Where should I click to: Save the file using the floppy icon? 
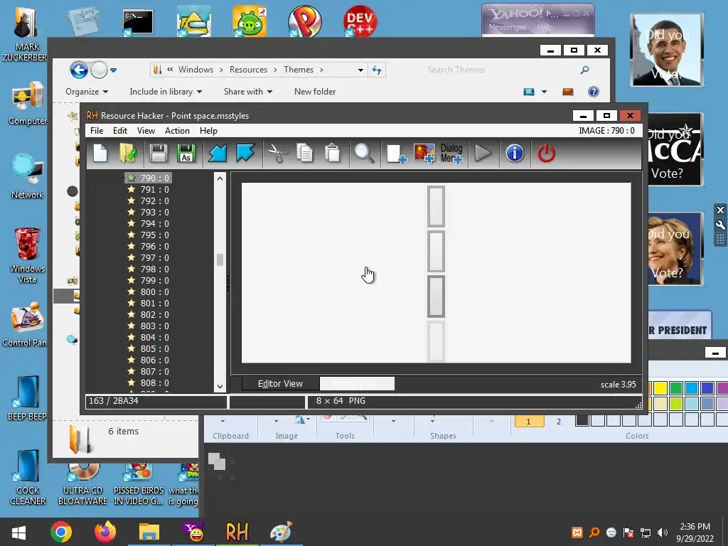point(158,154)
